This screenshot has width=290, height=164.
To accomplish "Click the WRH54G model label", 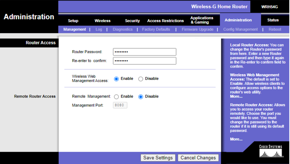I will (x=269, y=7).
